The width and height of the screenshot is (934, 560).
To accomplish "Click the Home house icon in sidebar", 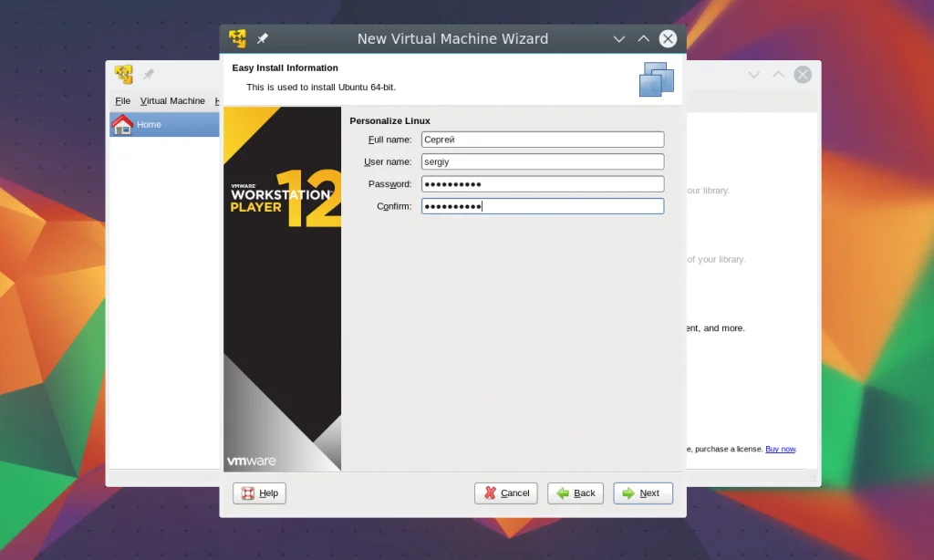I will pos(122,125).
